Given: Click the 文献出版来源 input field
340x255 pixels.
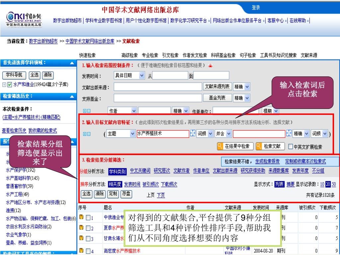Looking at the screenshot, I should coord(158,87).
